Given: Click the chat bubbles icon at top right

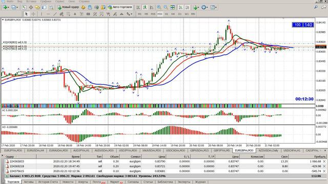Looking at the screenshot, I should pos(323,7).
